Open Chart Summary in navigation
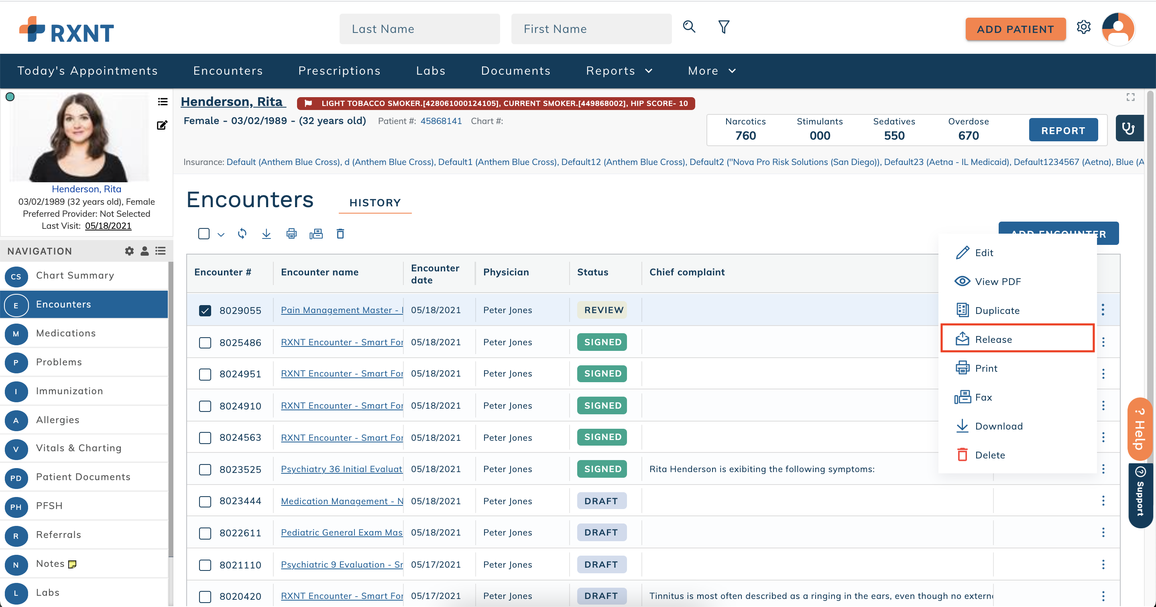 (84, 276)
